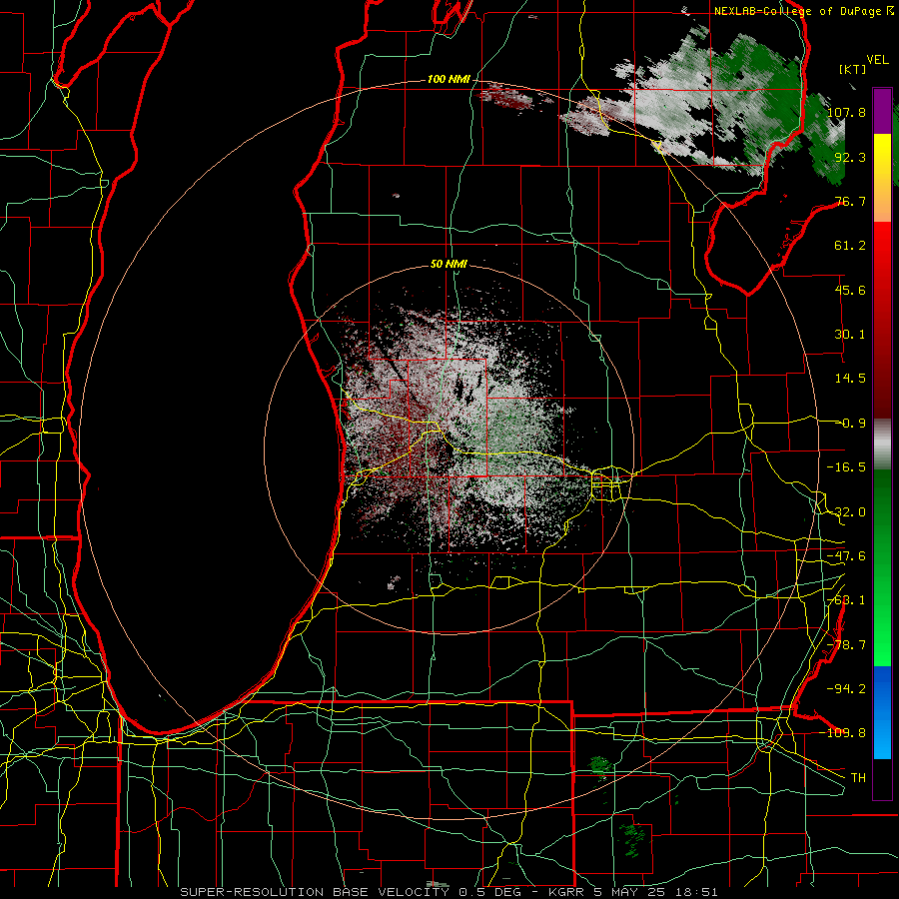Pick the light blue color bar segment
The width and height of the screenshot is (899, 899).
click(x=882, y=737)
